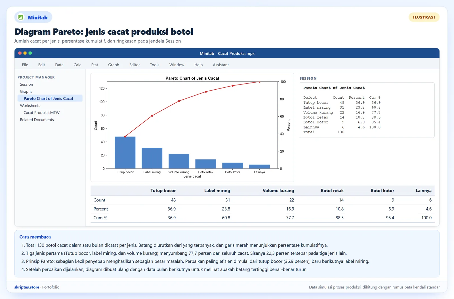Click the Session heading Pareto Chart of Jenis Cacat
Viewport: 454px width, 299px height.
tap(334, 88)
